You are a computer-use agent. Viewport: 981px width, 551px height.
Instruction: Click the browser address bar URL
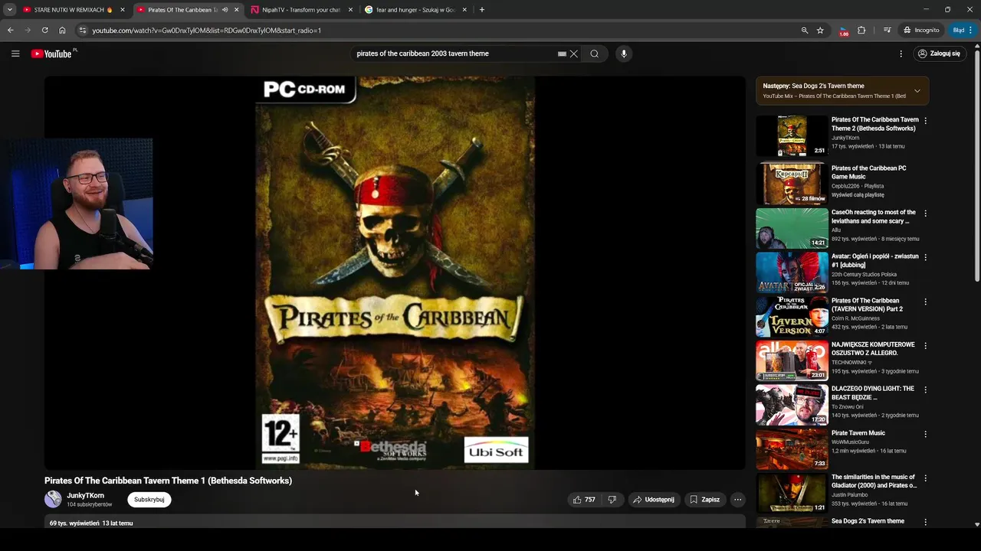point(207,31)
